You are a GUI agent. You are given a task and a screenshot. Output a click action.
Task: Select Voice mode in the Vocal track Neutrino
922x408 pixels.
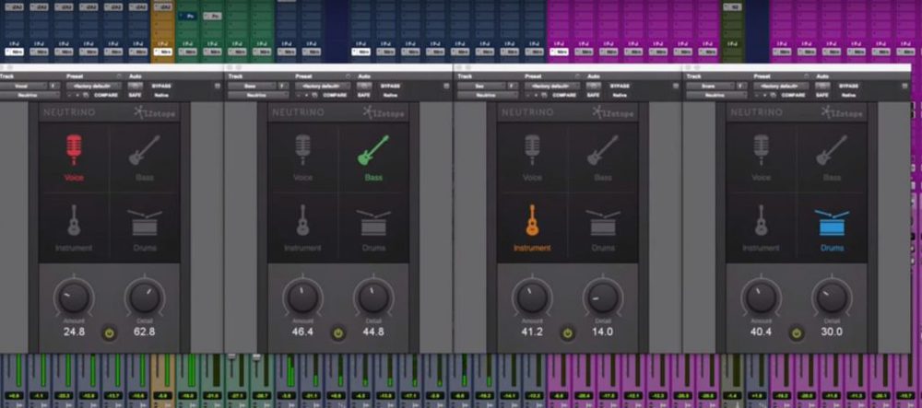click(x=74, y=157)
